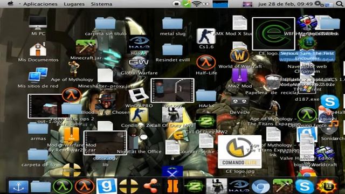Open the Sistema menu
345x194 pixels.
(x=101, y=4)
